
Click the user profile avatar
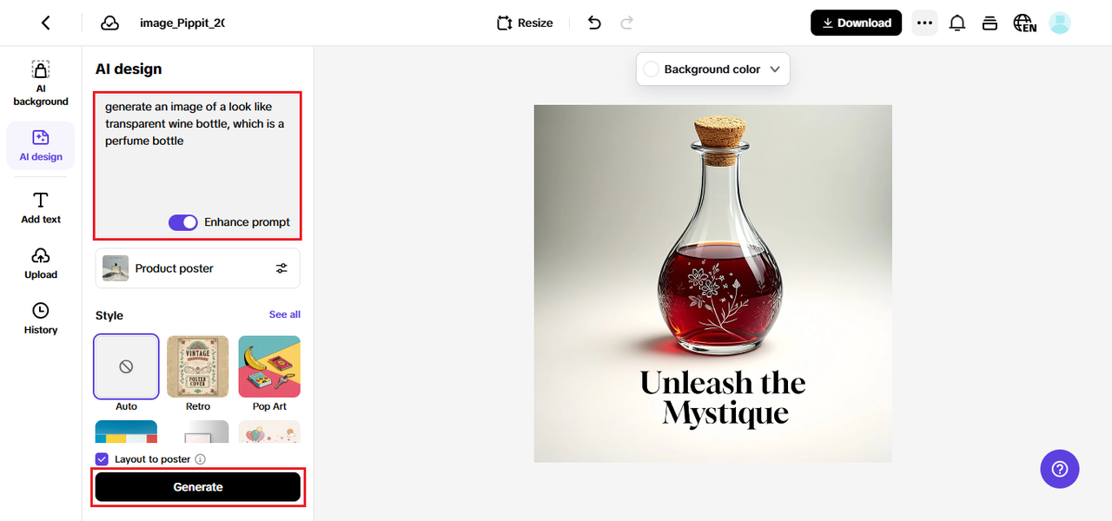(1060, 23)
